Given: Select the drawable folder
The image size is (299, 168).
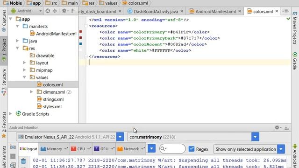Looking at the screenshot, I should pos(42,56).
